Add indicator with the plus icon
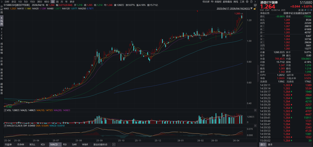 click(x=114, y=144)
